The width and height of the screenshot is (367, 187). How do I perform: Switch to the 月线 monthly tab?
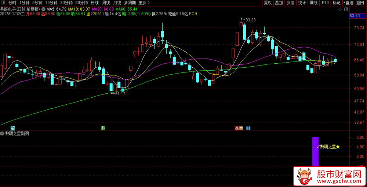(117, 3)
